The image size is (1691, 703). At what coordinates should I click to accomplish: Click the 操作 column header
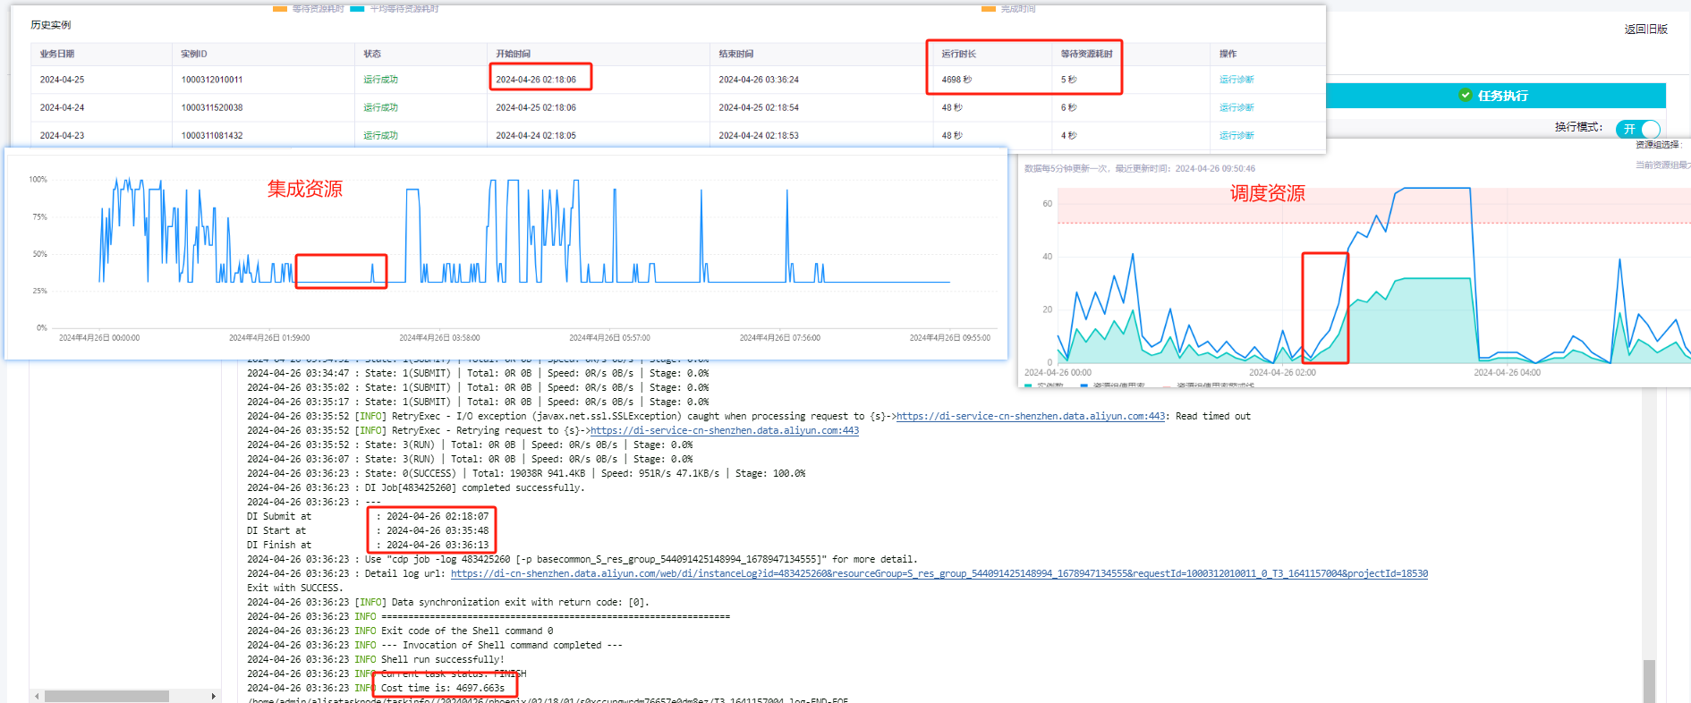1228,54
